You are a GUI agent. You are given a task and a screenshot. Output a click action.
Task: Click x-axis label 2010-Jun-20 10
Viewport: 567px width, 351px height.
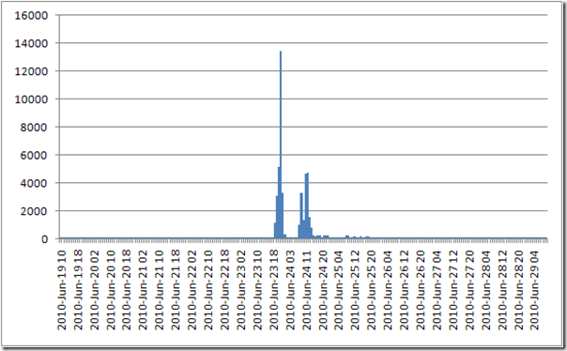click(x=111, y=290)
